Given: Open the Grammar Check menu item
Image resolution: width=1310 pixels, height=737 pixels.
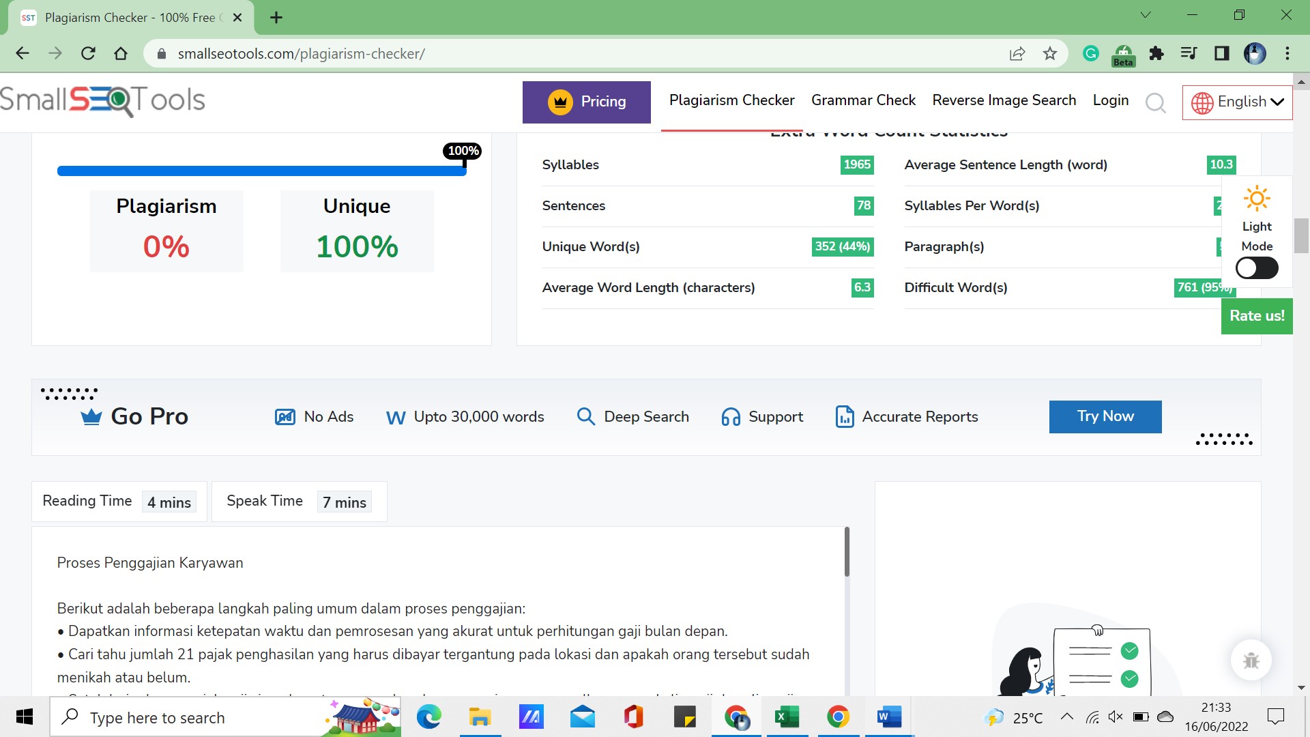Looking at the screenshot, I should (x=863, y=100).
